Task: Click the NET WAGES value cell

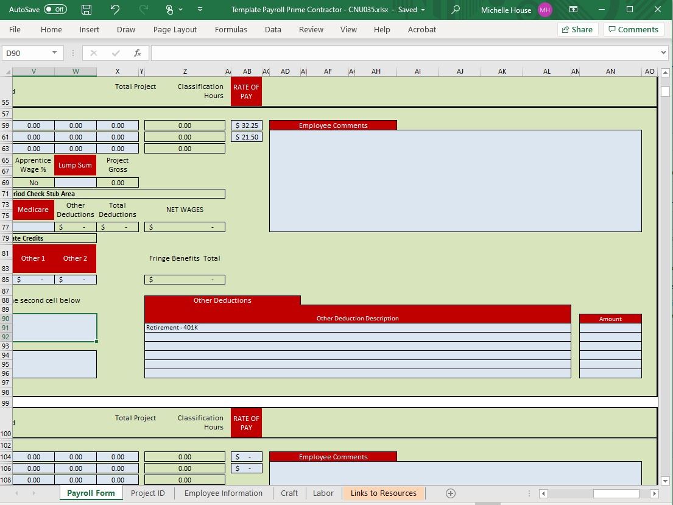Action: (185, 227)
